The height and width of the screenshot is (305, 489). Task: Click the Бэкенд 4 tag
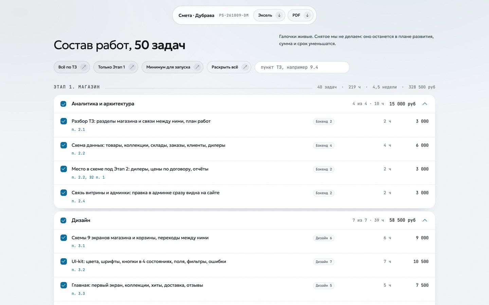(324, 145)
